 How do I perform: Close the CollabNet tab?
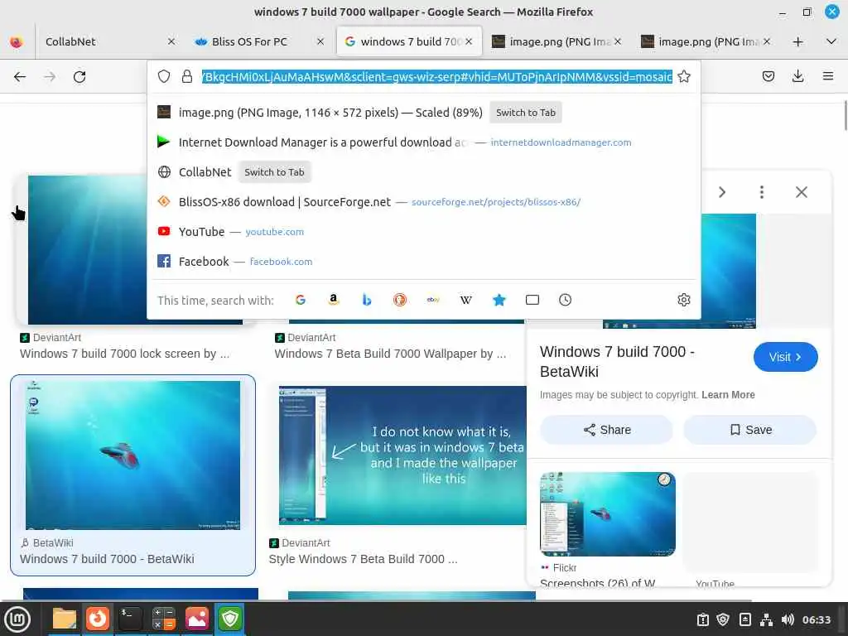click(x=171, y=41)
